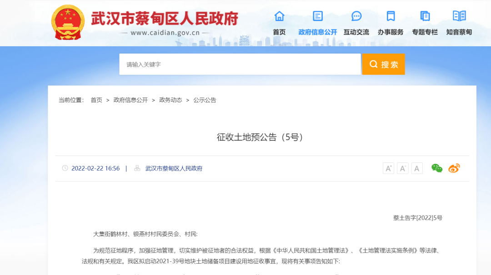Open 政府信息公开 navigation tab
This screenshot has height=275, width=491.
318,32
